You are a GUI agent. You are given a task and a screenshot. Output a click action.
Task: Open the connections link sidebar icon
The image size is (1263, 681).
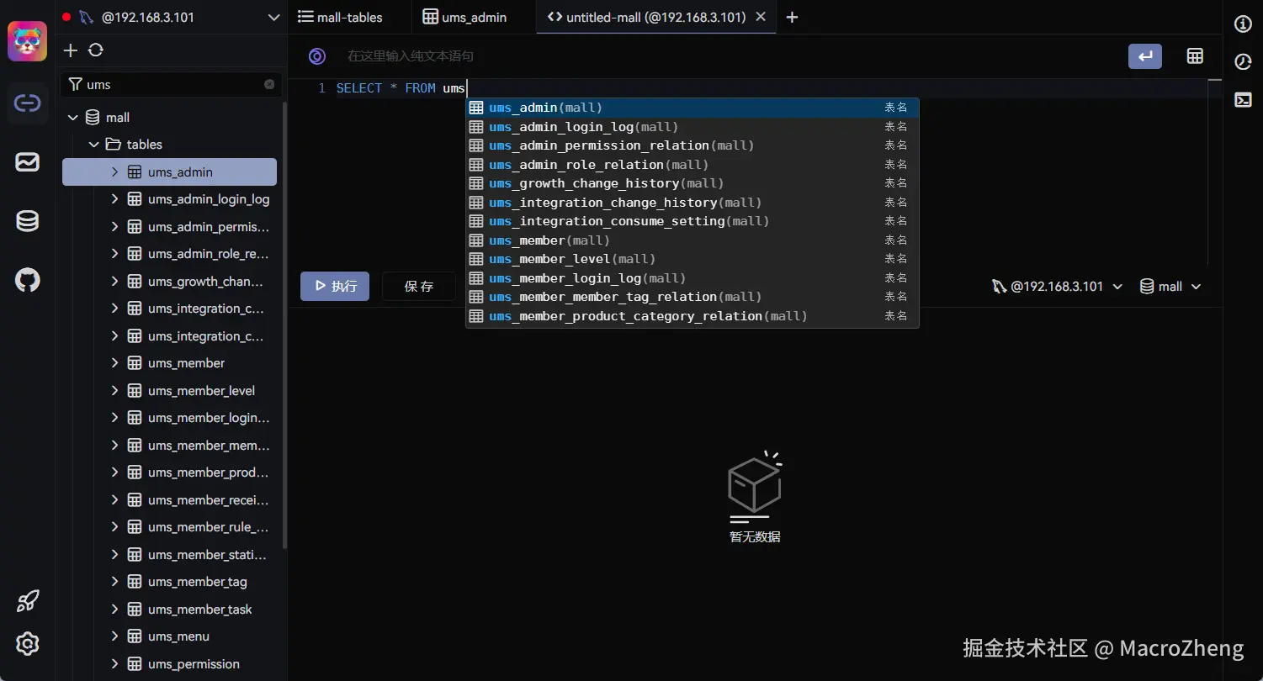point(28,103)
